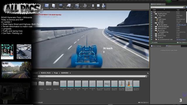Expand the WET_ROAD folder
Image resolution: width=187 pixels, height=105 pixels.
point(155,34)
